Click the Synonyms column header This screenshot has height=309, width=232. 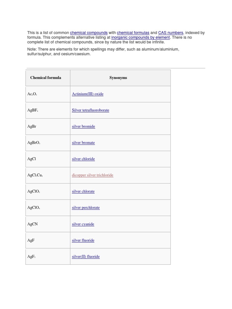tap(118, 78)
